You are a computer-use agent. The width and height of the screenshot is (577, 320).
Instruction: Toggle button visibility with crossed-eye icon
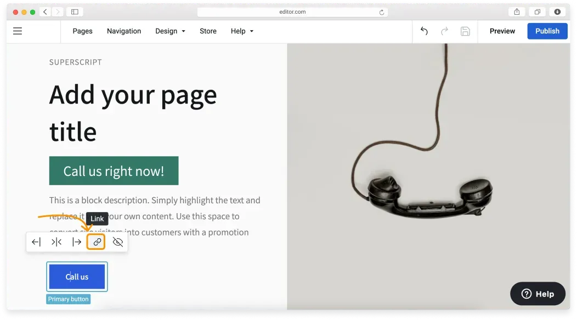click(118, 242)
